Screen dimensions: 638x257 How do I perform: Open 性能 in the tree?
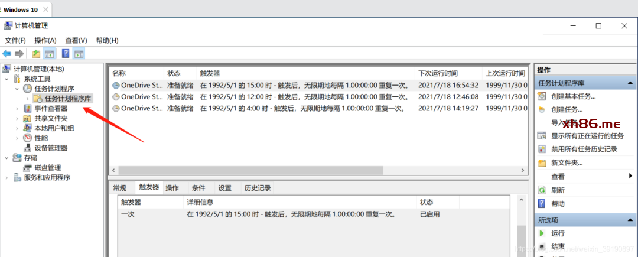[41, 138]
